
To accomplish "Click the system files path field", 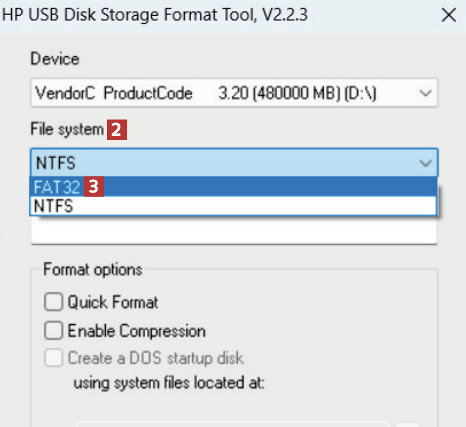I will (x=232, y=424).
